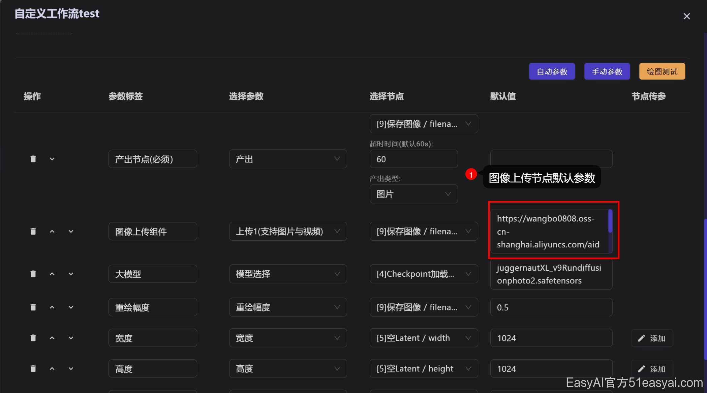The image size is (707, 393).
Task: Click the 默认值 column header
Action: 503,96
